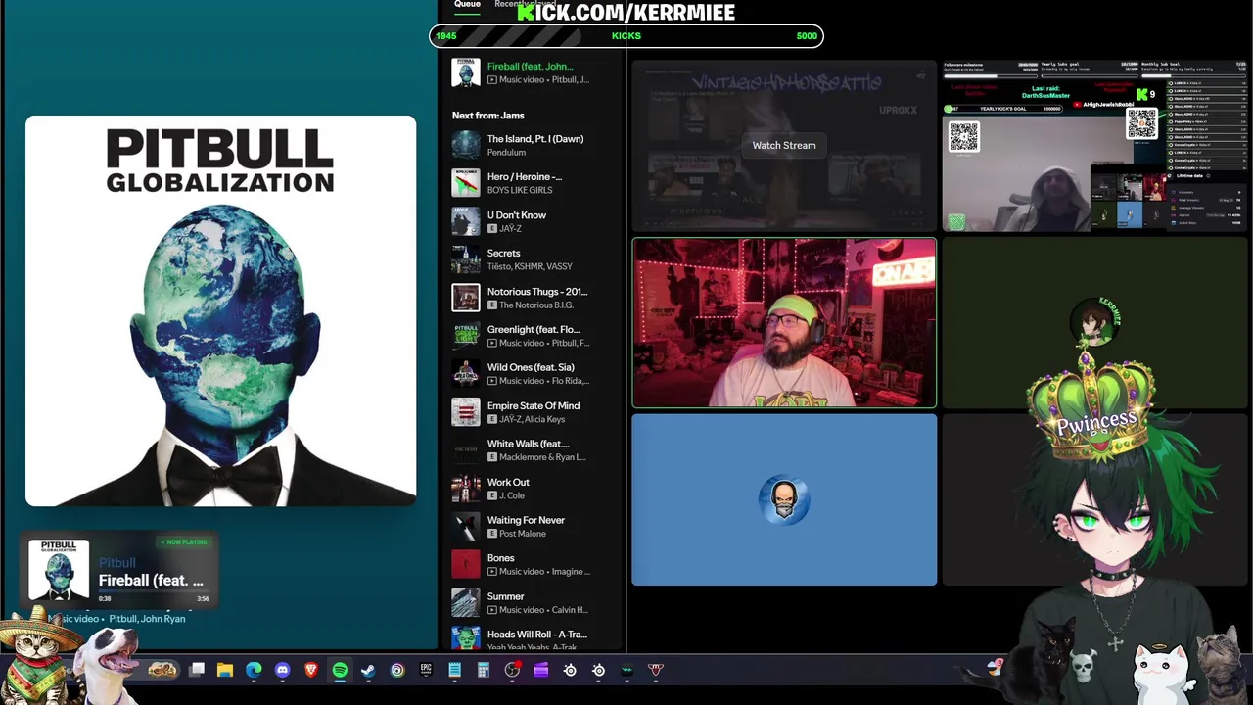Open Pendulum artist link
Screen dimensions: 1253x705
click(x=506, y=153)
